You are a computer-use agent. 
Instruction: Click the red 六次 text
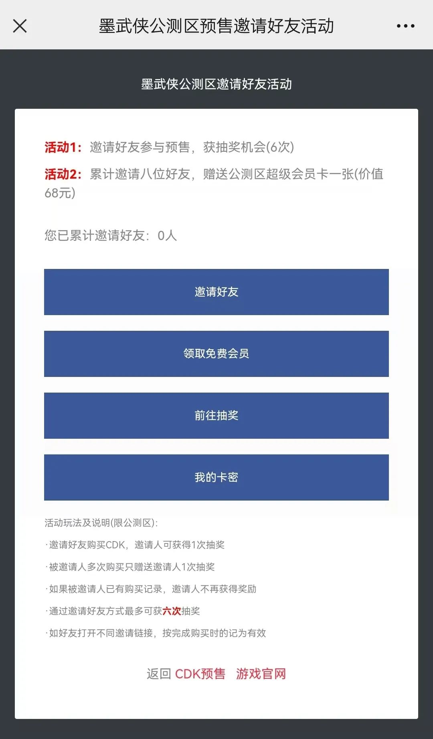172,611
